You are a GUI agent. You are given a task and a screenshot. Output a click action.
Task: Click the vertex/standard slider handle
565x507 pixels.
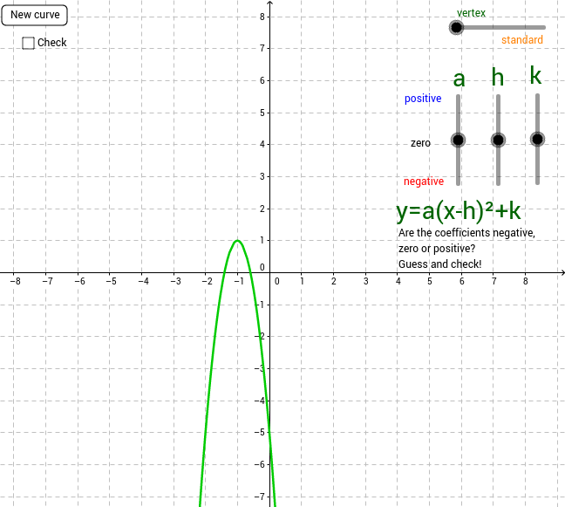pyautogui.click(x=456, y=27)
